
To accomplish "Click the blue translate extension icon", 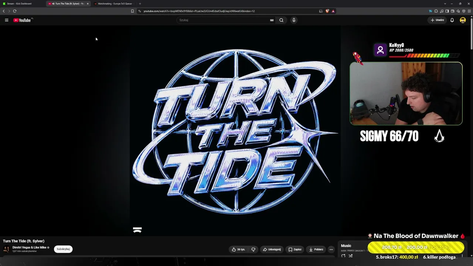I will point(430,11).
